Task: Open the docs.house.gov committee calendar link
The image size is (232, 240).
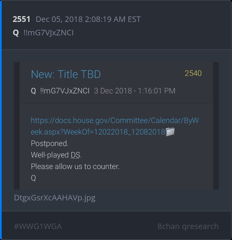Action: tap(115, 126)
